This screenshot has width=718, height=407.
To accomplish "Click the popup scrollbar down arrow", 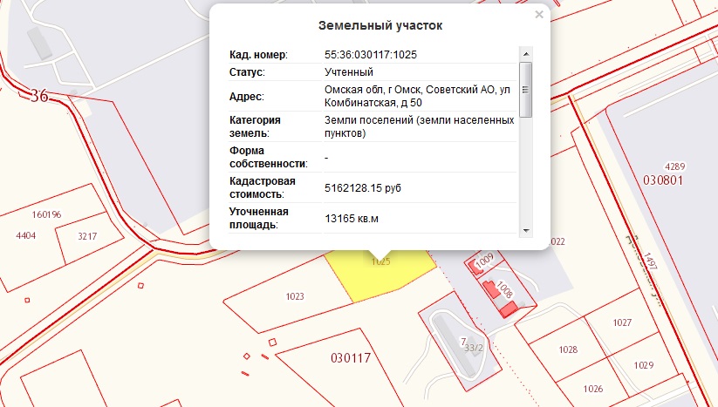I will point(525,230).
